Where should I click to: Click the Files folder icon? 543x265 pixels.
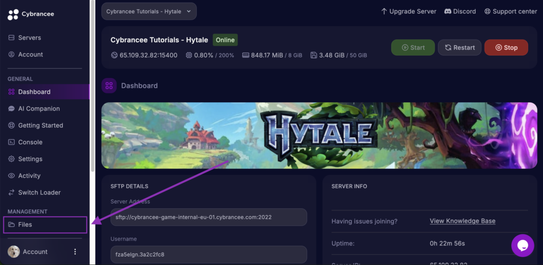12,225
